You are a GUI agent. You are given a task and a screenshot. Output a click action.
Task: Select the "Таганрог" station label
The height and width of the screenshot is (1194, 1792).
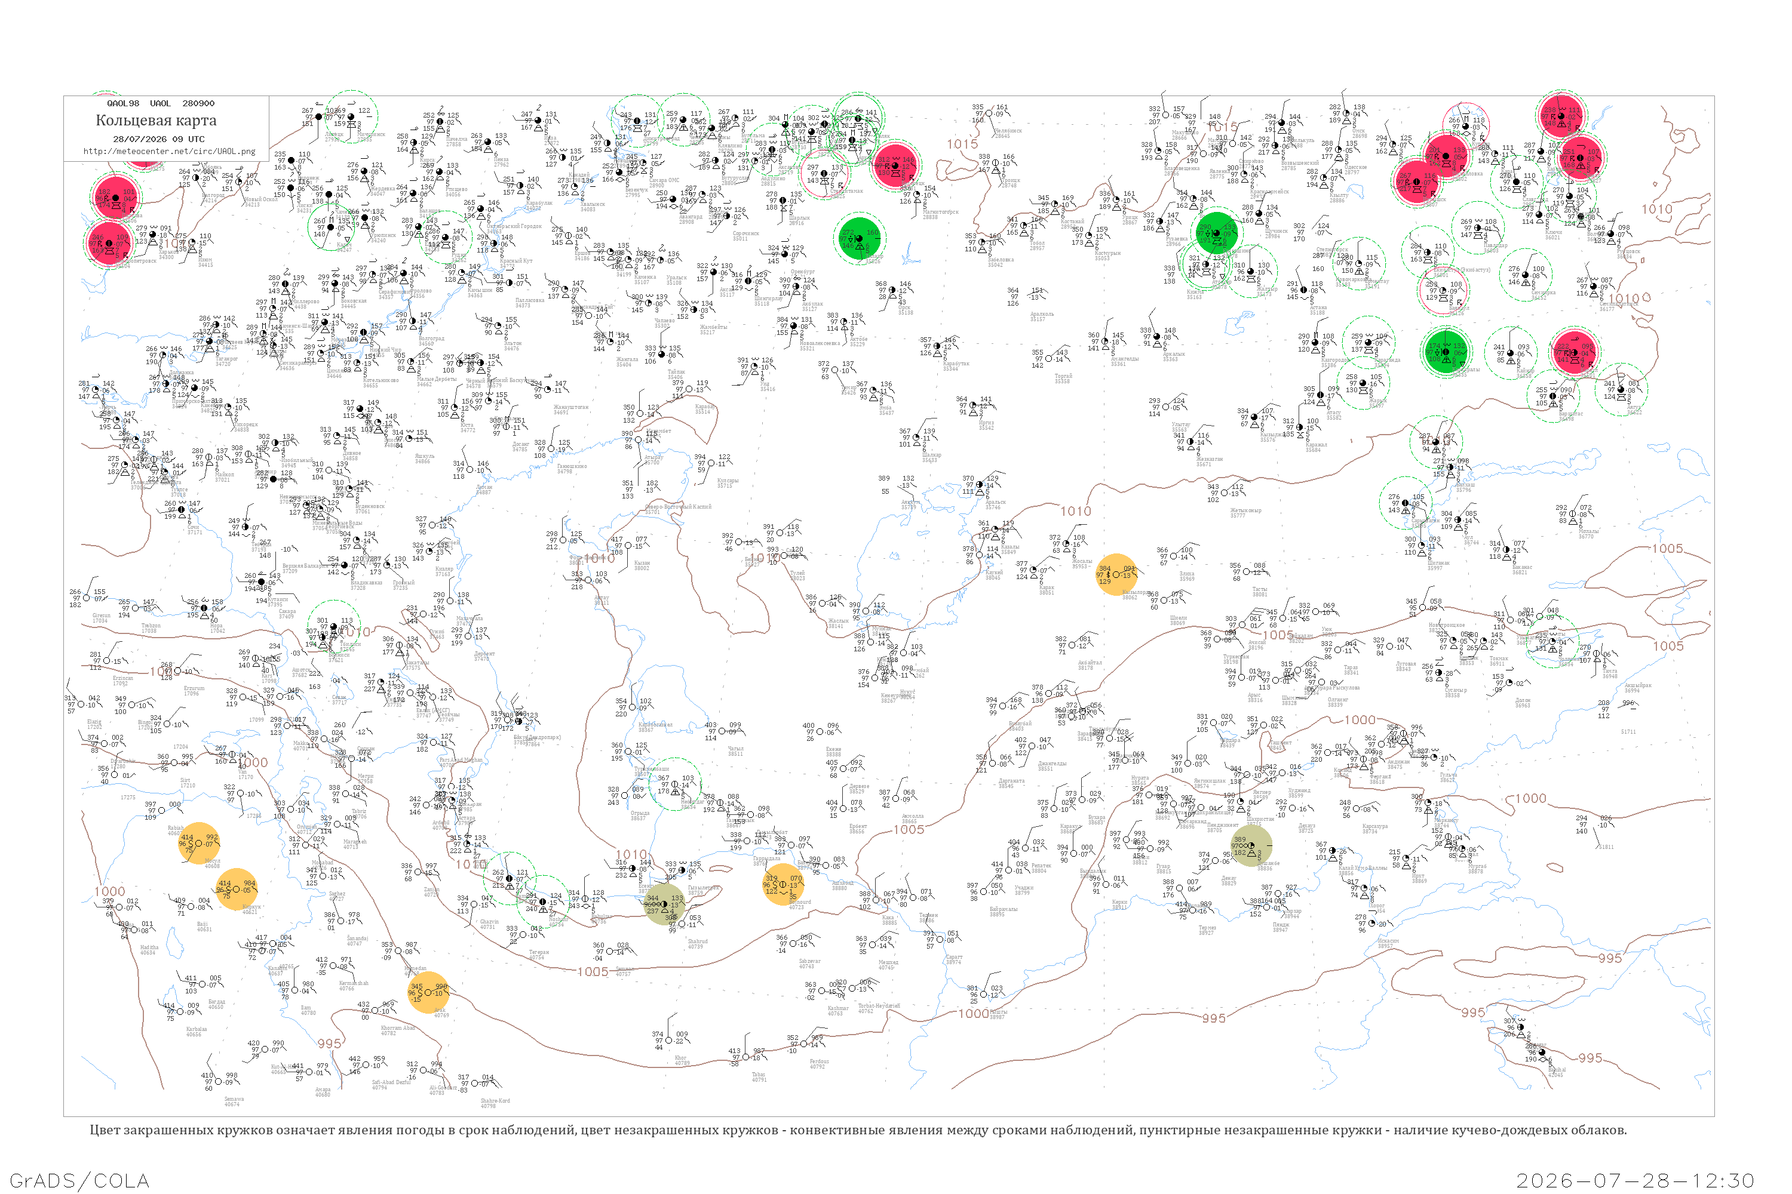tap(228, 360)
